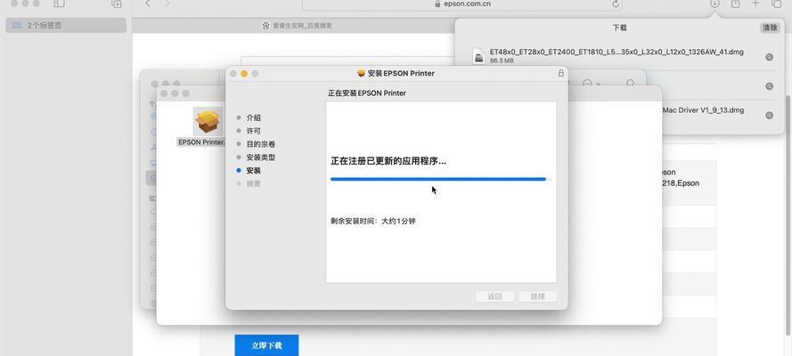Click the magnifier for the second download row
This screenshot has height=356, width=792.
[769, 86]
